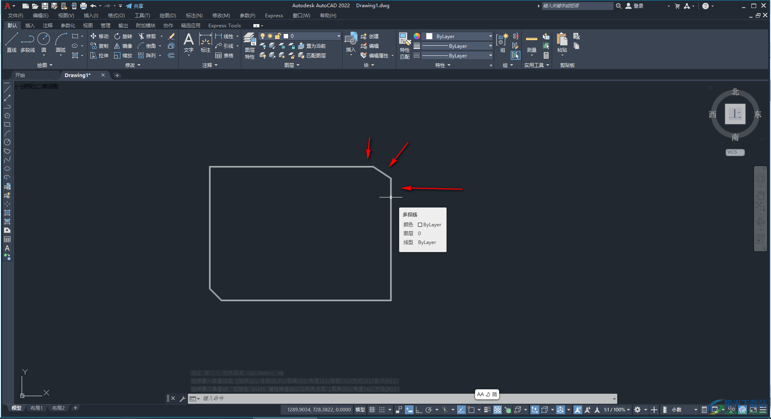Click the 登录 (Sign in) button

pyautogui.click(x=634, y=6)
